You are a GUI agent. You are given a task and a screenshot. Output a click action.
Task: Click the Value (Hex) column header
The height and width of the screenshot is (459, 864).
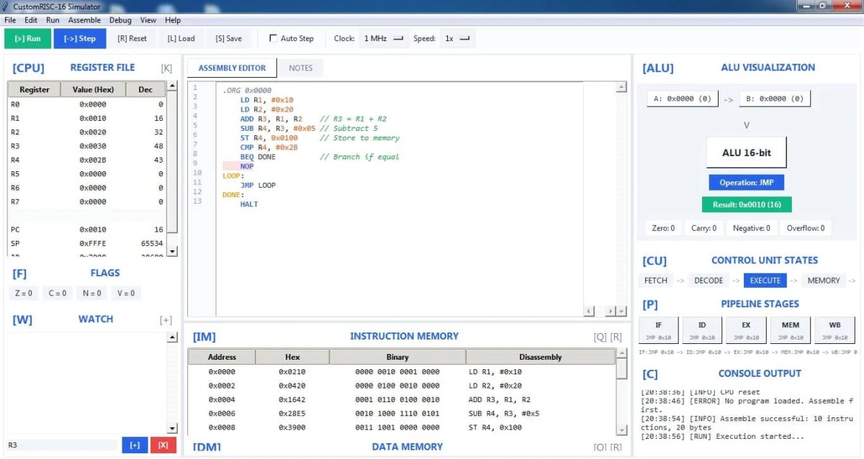(x=94, y=90)
